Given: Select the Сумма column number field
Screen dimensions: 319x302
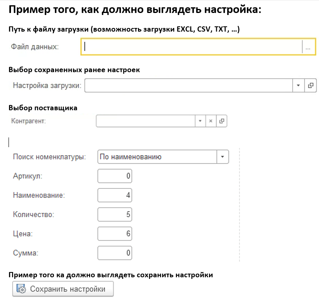Looking at the screenshot, I should point(115,253).
